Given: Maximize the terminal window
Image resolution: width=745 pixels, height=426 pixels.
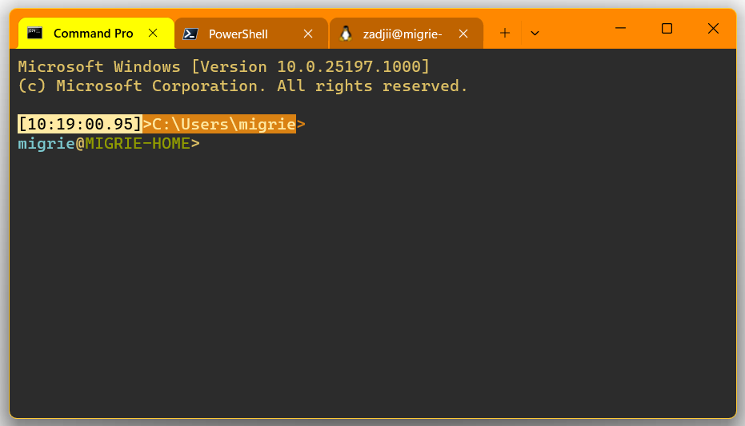Looking at the screenshot, I should (x=667, y=29).
